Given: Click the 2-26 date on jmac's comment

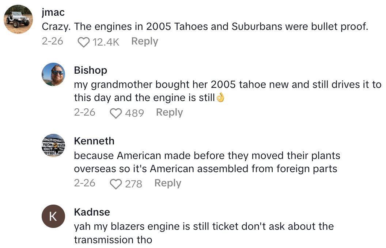Looking at the screenshot, I should [x=52, y=42].
